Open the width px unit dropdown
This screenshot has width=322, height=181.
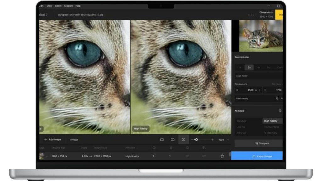[x=258, y=90]
